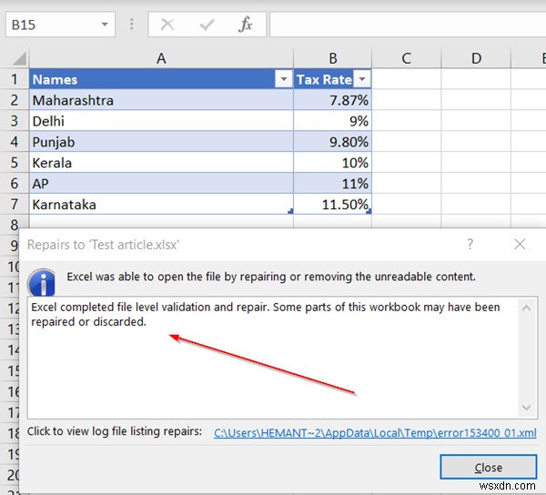Click the table resize handle at B7 corner
The image size is (546, 495).
[369, 211]
